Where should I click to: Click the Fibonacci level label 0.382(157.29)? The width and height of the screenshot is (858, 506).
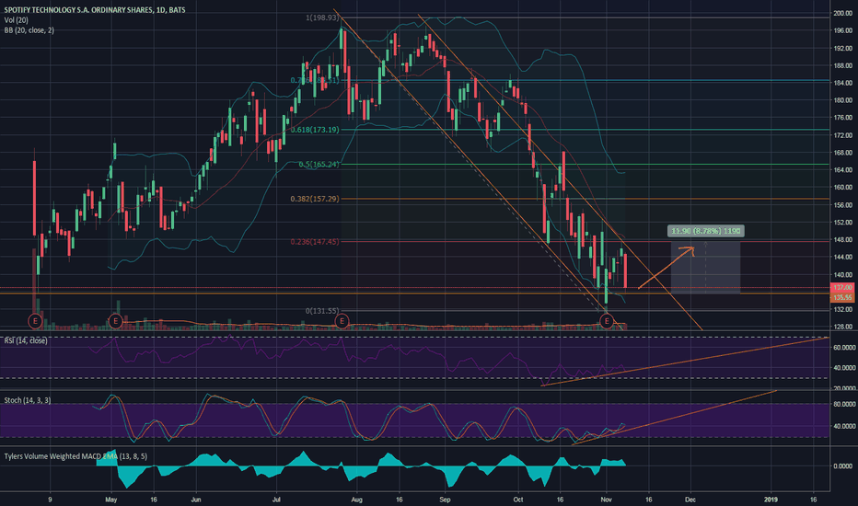point(315,199)
